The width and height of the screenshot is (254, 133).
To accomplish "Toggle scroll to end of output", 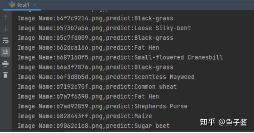I will click(x=5, y=52).
